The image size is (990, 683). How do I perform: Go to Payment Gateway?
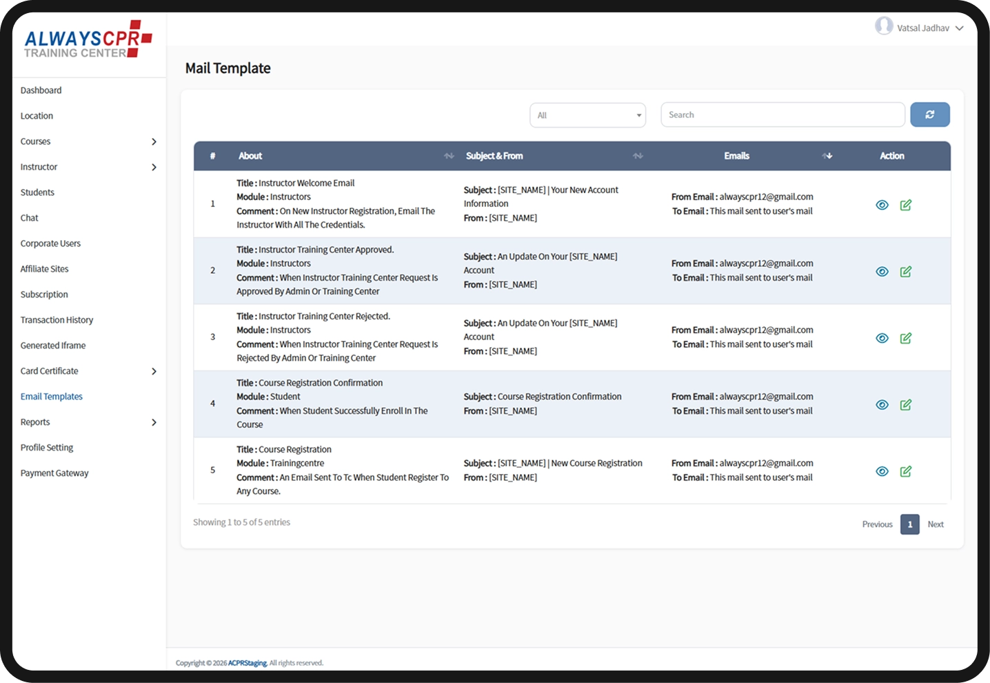click(54, 473)
